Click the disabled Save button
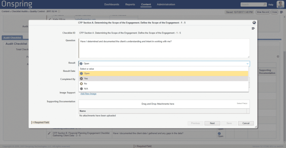Image resolution: width=286 pixels, height=148 pixels. pyautogui.click(x=229, y=123)
